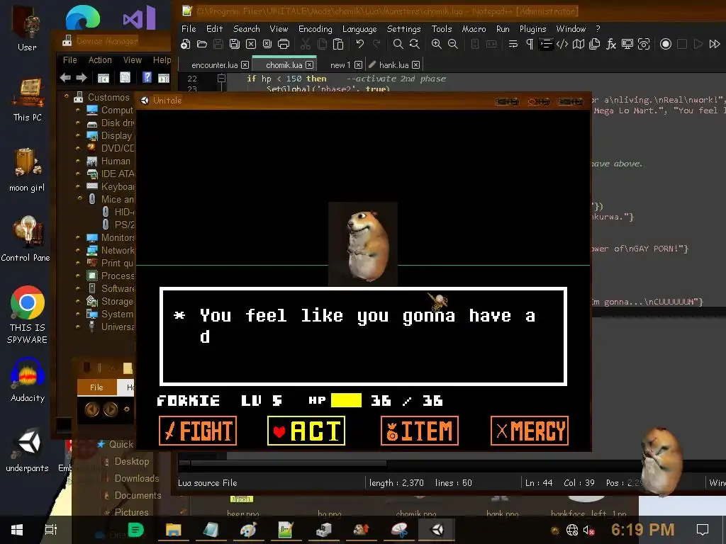The height and width of the screenshot is (544, 726).
Task: Open the Audacity desktop icon
Action: click(x=28, y=380)
